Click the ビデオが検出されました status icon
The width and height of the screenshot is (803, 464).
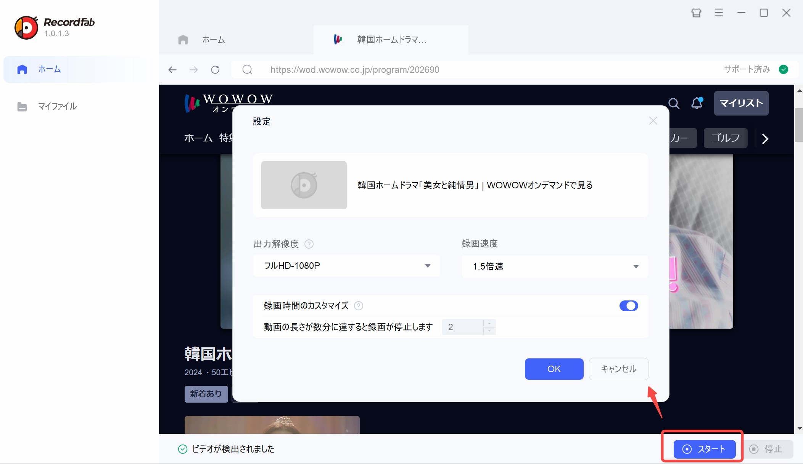(x=183, y=449)
